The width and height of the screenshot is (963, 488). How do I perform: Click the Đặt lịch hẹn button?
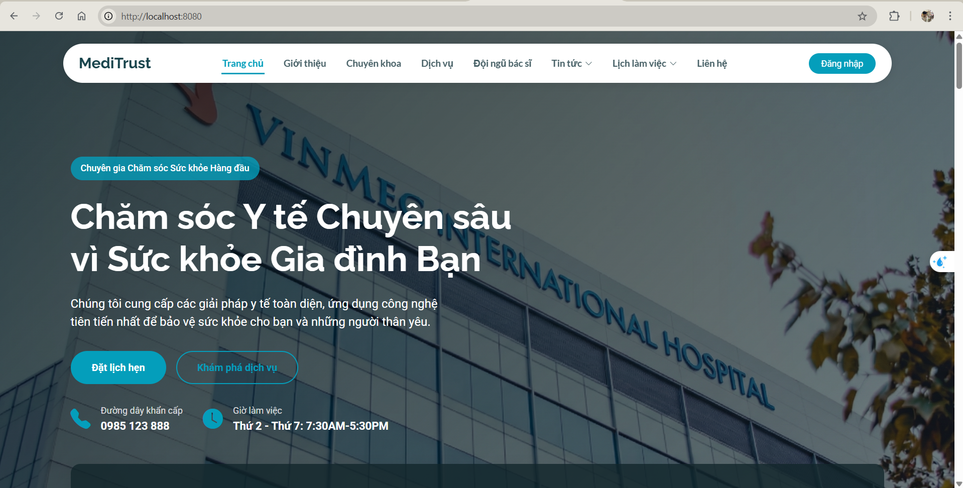tap(118, 368)
